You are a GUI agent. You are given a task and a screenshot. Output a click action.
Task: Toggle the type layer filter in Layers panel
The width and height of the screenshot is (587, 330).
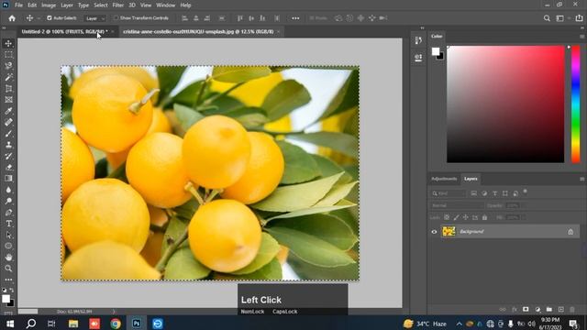tap(495, 193)
